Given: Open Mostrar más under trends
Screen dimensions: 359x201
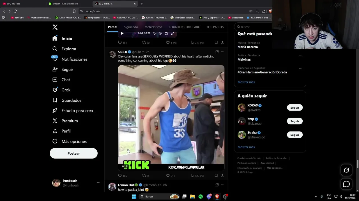Looking at the screenshot, I should click(x=246, y=82).
